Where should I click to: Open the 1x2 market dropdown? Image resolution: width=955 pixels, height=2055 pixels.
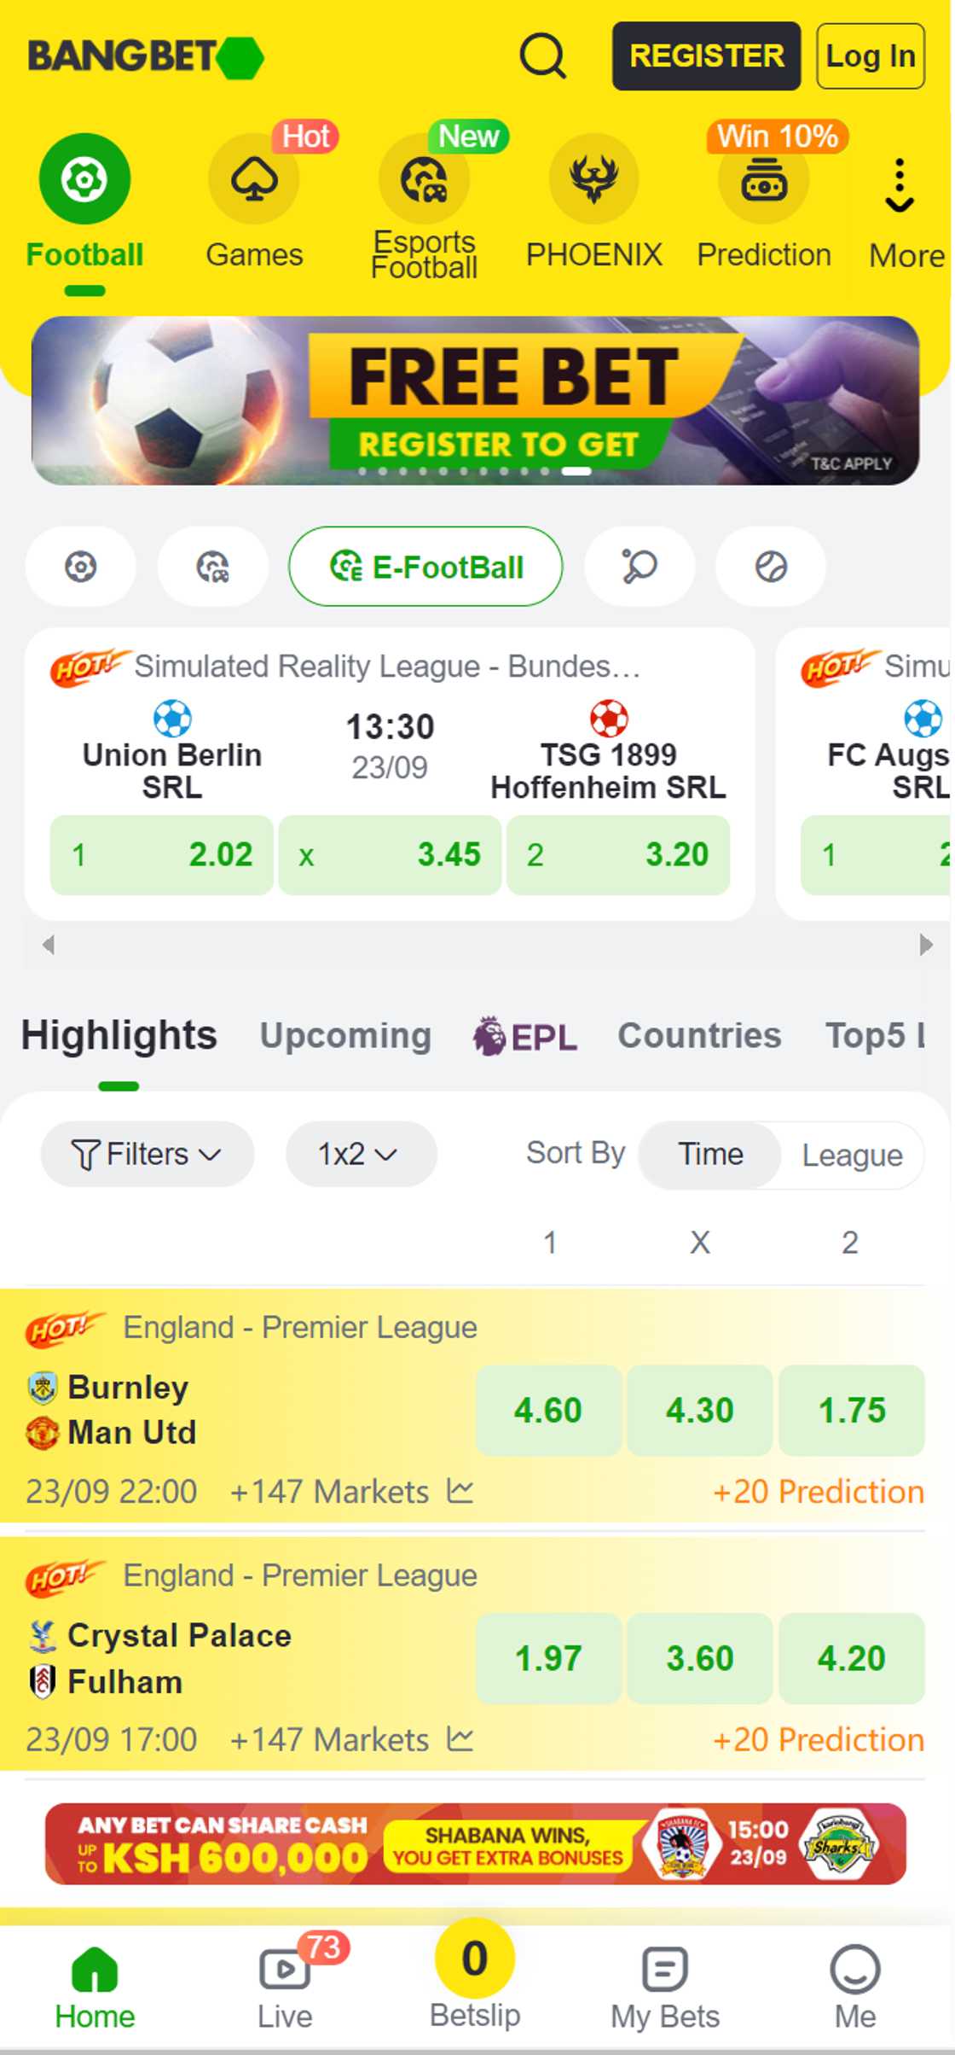point(361,1155)
